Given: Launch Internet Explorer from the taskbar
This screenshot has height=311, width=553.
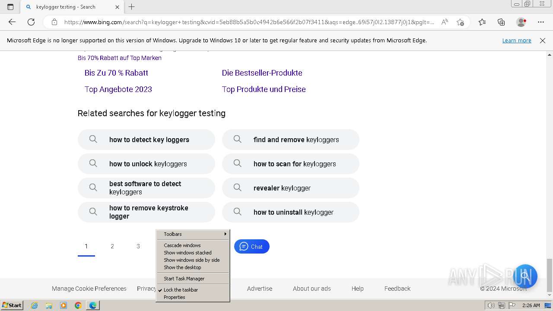Looking at the screenshot, I should pyautogui.click(x=35, y=305).
